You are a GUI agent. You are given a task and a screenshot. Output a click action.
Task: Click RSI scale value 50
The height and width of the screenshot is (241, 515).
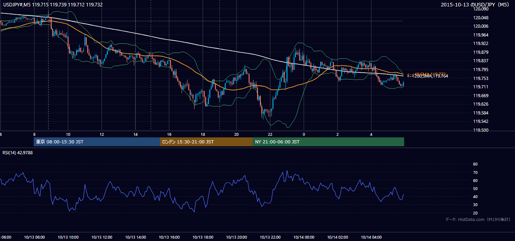[476, 188]
